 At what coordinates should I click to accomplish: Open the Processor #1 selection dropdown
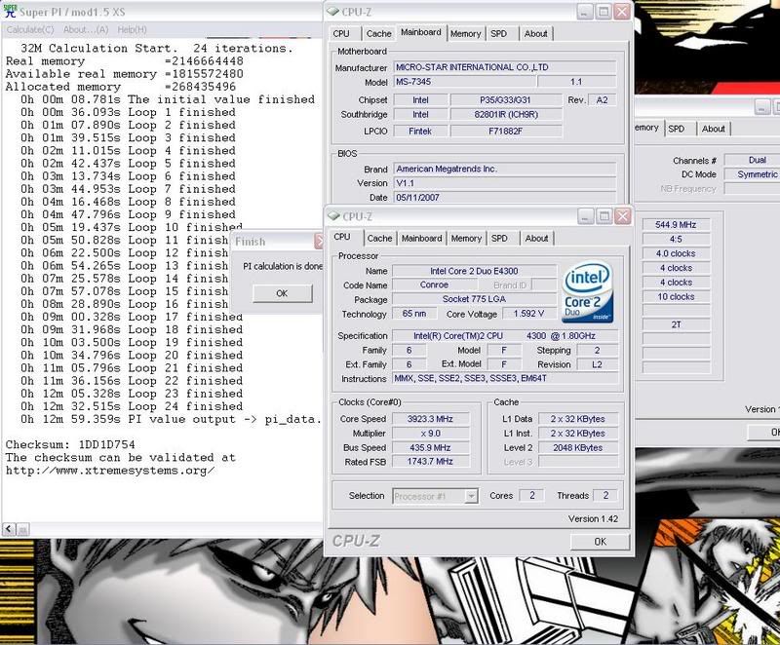tap(471, 496)
